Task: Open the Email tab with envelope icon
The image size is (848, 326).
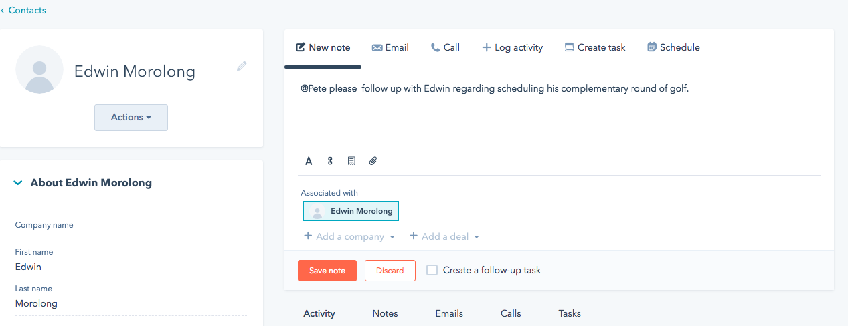Action: 390,47
